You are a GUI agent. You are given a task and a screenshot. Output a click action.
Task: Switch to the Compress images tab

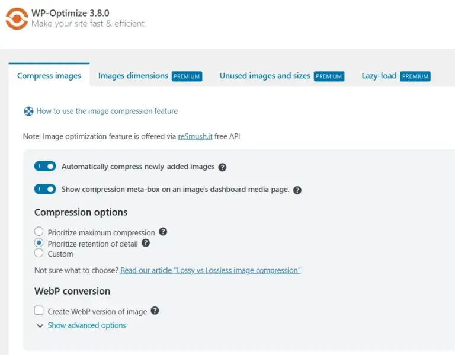coord(49,76)
